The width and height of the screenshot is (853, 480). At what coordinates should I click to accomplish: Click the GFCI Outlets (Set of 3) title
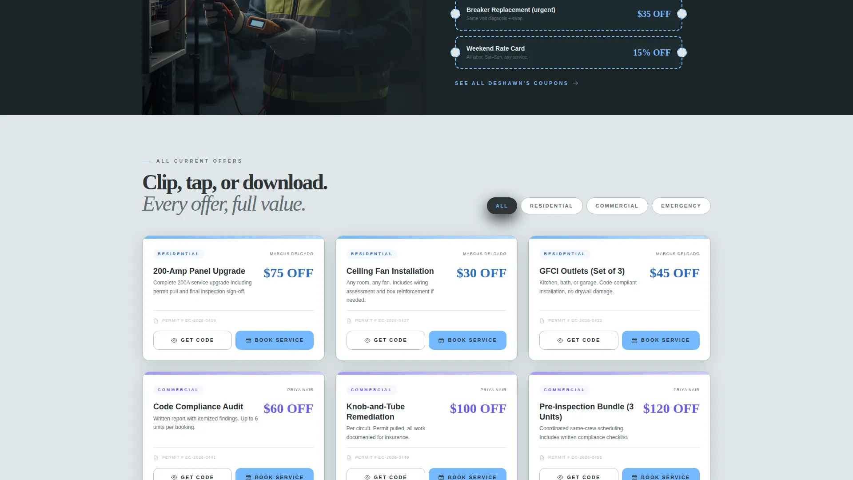click(x=582, y=271)
